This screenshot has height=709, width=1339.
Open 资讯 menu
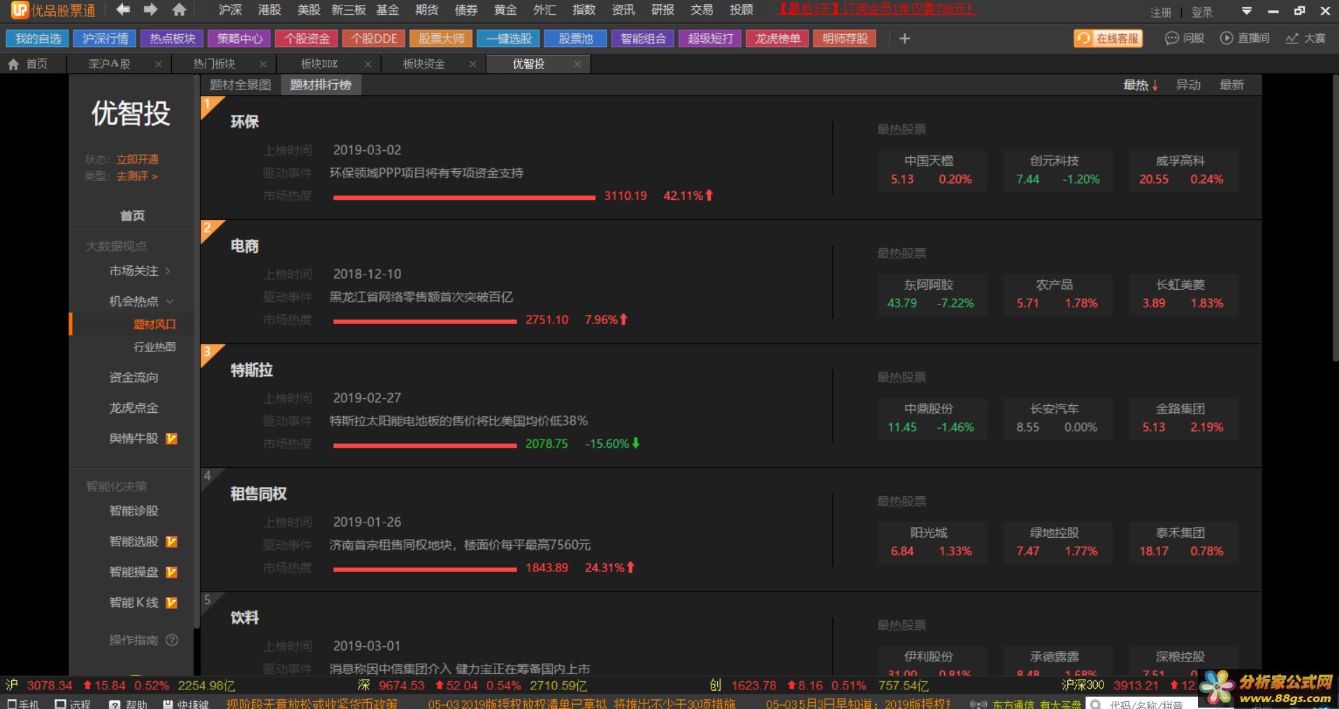coord(623,10)
